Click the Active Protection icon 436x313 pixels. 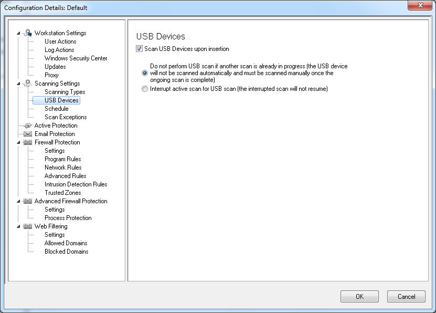pyautogui.click(x=28, y=126)
